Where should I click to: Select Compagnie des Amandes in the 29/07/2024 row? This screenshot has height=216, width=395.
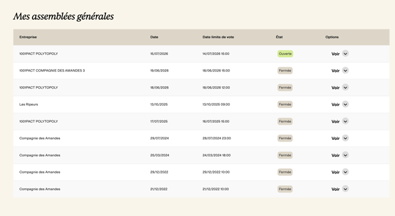coord(39,138)
